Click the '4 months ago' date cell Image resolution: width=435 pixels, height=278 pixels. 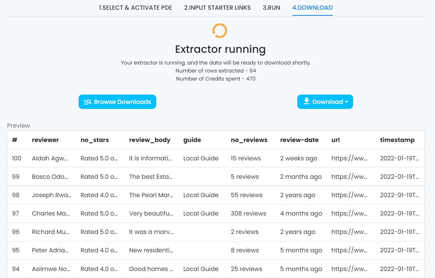301,214
